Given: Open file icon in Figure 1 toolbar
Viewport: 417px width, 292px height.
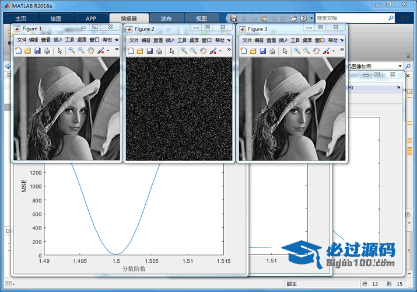Looking at the screenshot, I should coord(27,51).
